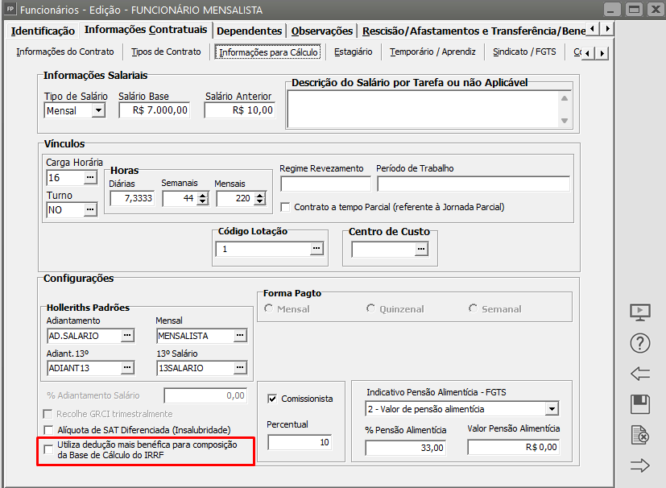This screenshot has width=666, height=488.
Task: Open the Sindicato / FGTS sub-tab
Action: click(523, 52)
